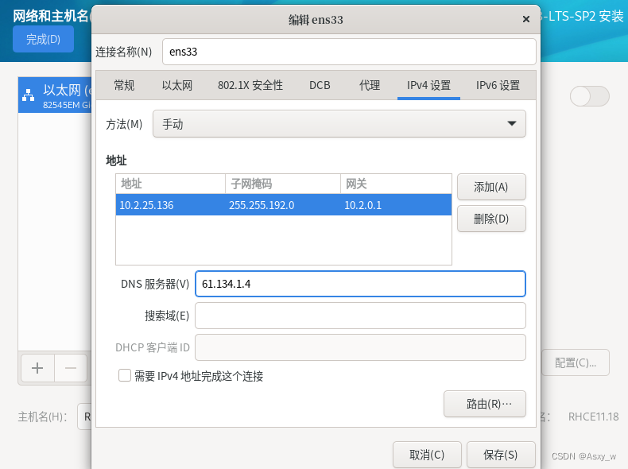Click the Ethernet network icon in the sidebar
This screenshot has height=469, width=628.
coord(28,95)
